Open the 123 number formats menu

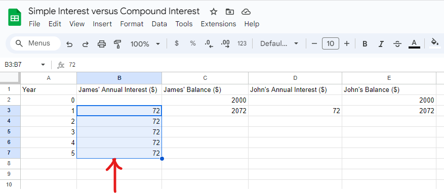pyautogui.click(x=242, y=43)
